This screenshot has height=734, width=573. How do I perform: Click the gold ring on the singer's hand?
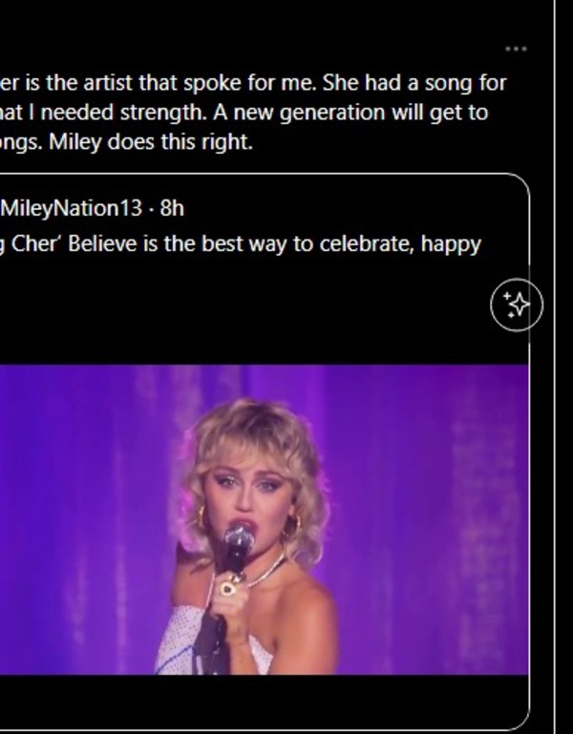(228, 588)
